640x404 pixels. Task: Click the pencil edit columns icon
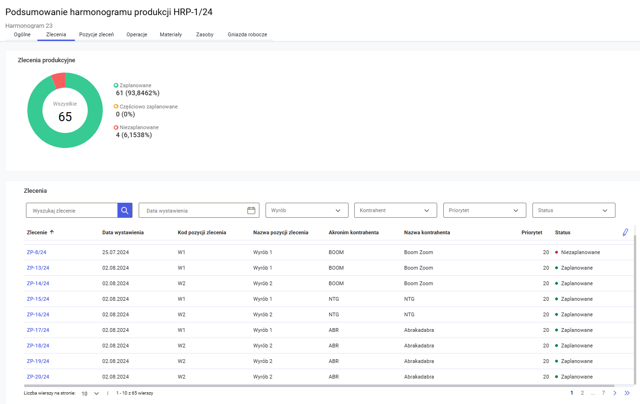point(625,232)
